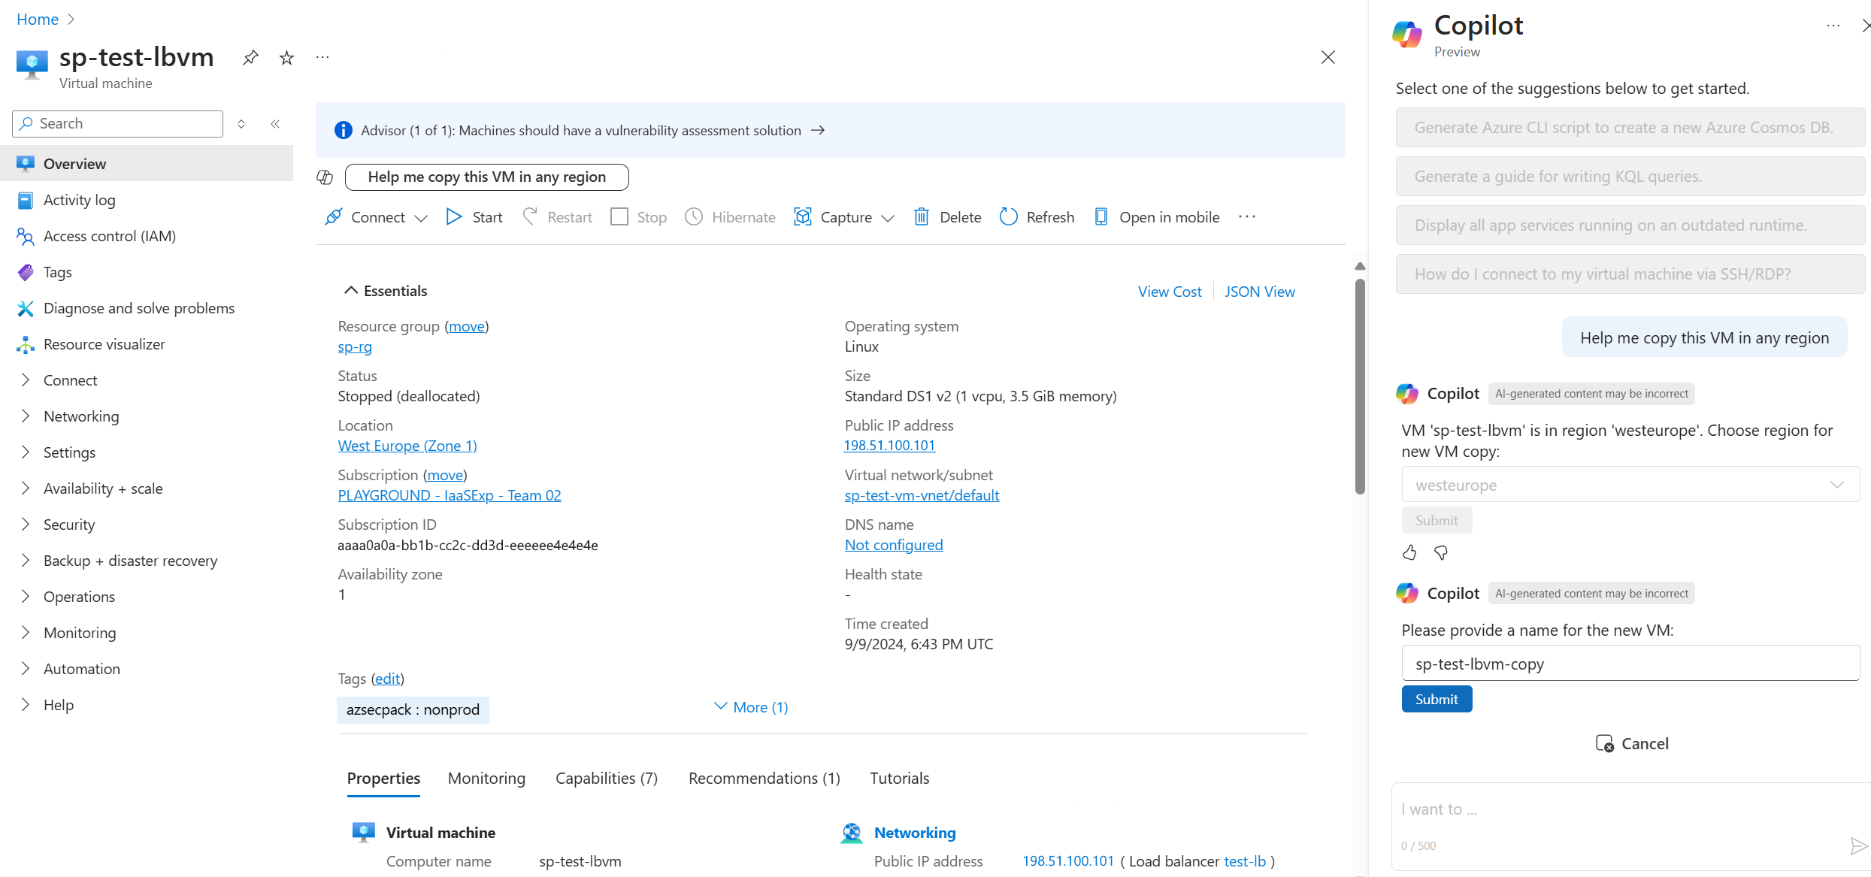The image size is (1871, 877).
Task: Follow the Advisor recommendation arrow
Action: (x=818, y=130)
